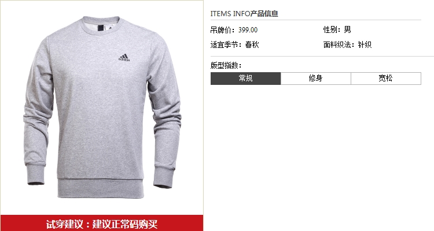The height and width of the screenshot is (231, 434).
Task: Select the 常规 fit option
Action: [x=245, y=79]
